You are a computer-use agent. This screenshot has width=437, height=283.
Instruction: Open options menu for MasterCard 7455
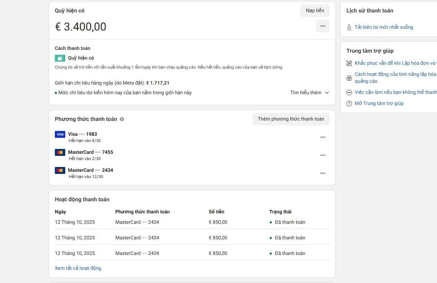click(x=323, y=155)
